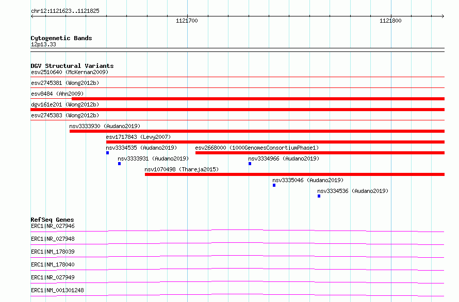Click the red bar of nsv3333930
The height and width of the screenshot is (302, 459).
pyautogui.click(x=257, y=131)
